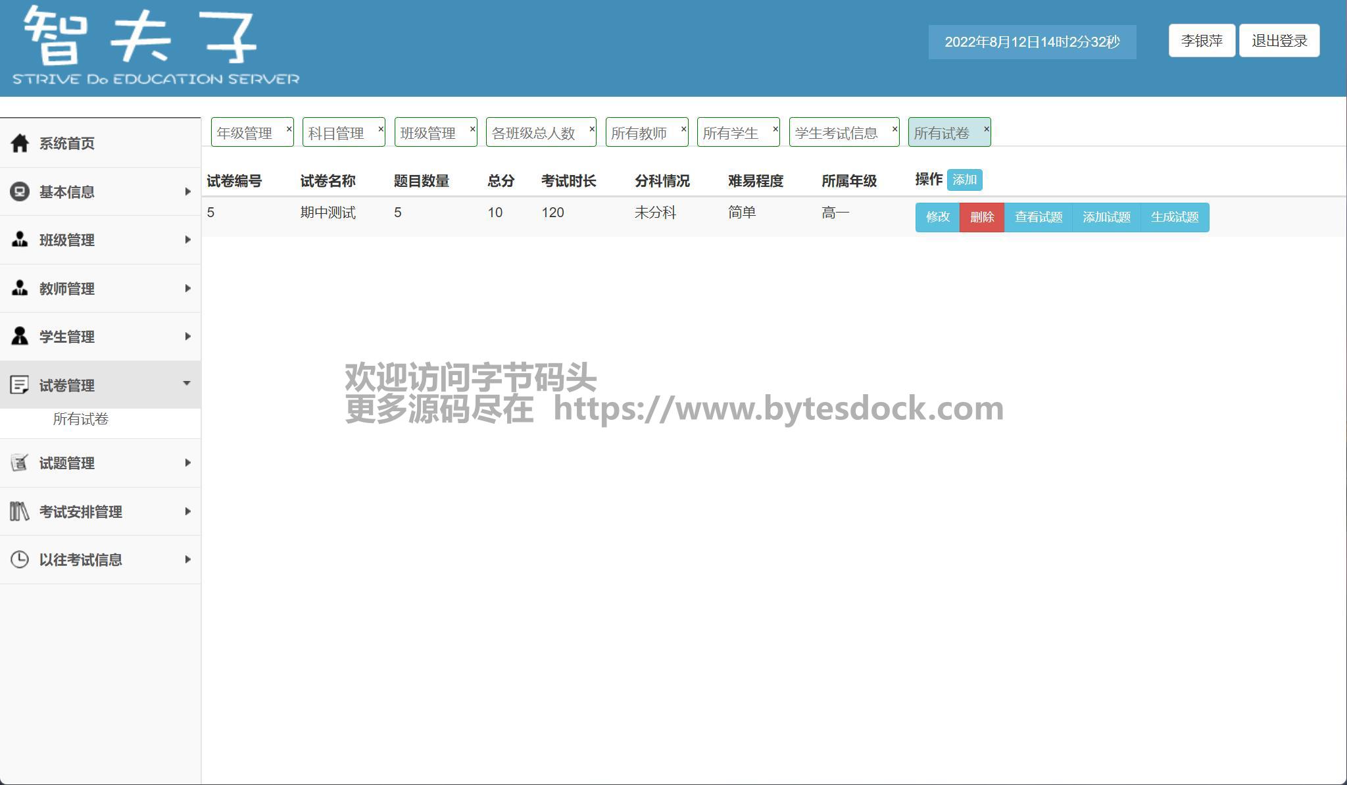Switch to the 学生考试信息 tab

(x=836, y=133)
